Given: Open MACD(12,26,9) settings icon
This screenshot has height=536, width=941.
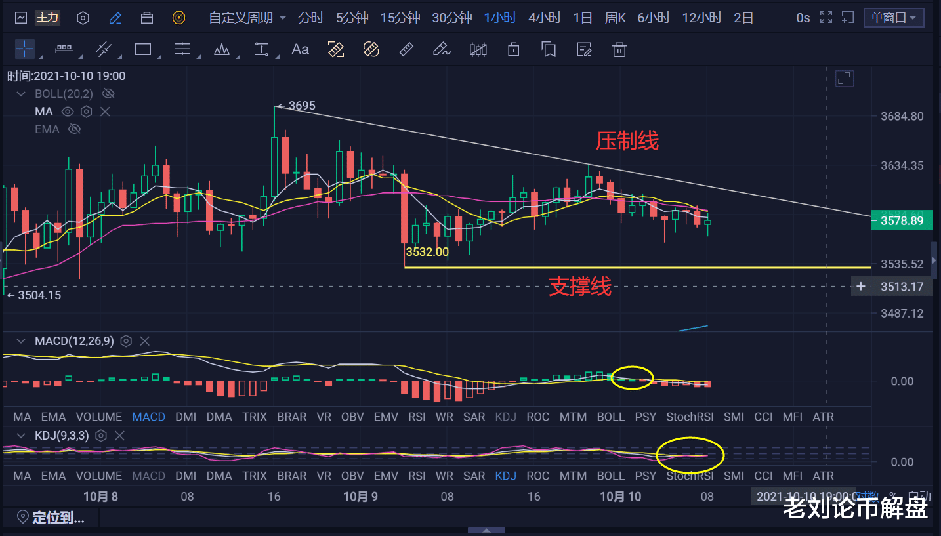Looking at the screenshot, I should 127,341.
